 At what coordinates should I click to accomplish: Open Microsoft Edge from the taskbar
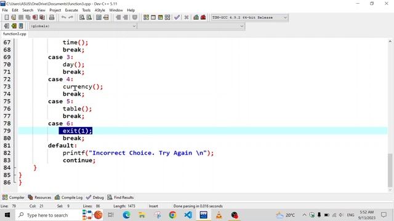click(126, 215)
